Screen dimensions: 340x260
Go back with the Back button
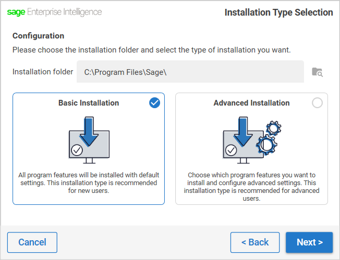coord(255,242)
